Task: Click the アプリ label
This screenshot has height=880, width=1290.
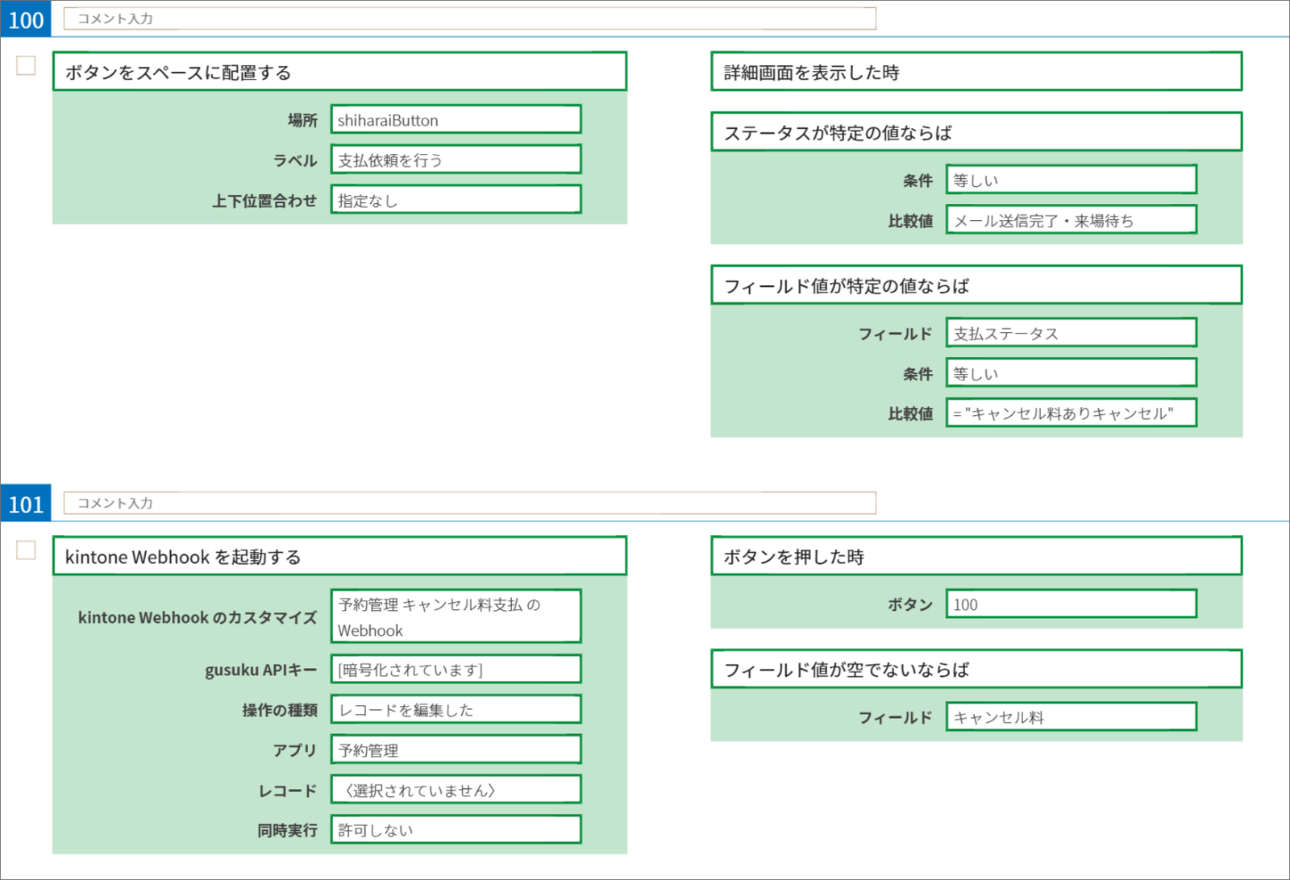Action: (295, 750)
